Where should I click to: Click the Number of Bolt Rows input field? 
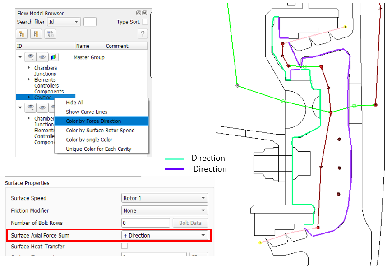click(x=145, y=223)
